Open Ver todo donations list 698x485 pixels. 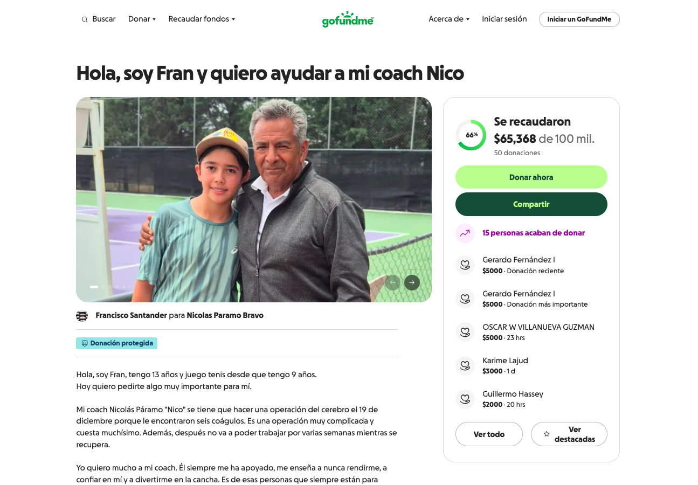[x=489, y=434]
